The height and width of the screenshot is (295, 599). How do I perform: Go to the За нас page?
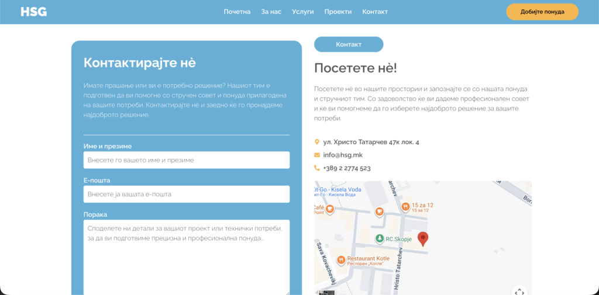271,12
